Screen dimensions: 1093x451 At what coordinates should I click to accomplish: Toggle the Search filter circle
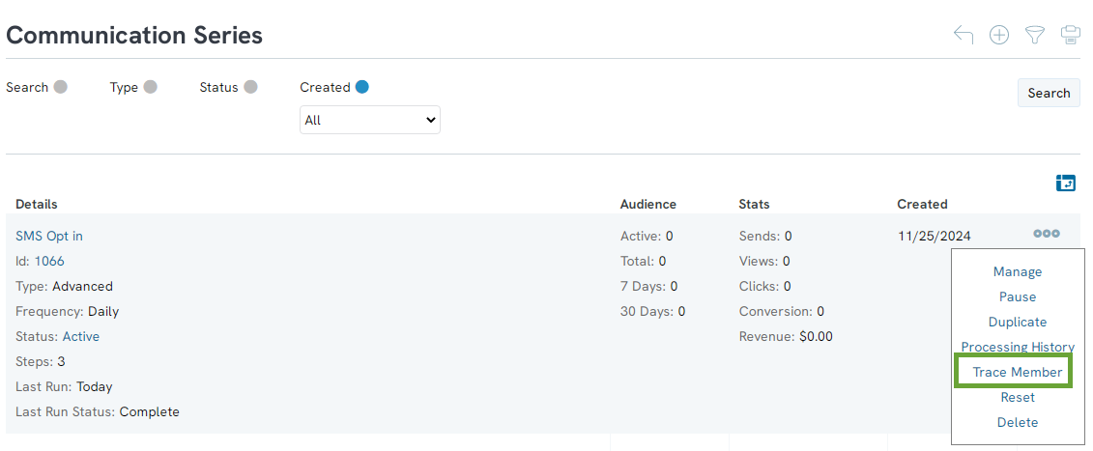pos(61,87)
